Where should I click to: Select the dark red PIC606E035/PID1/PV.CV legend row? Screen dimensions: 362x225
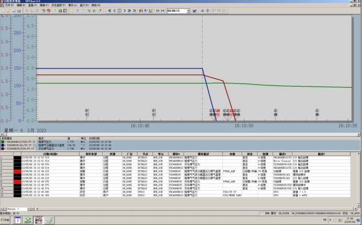pyautogui.click(x=56, y=149)
